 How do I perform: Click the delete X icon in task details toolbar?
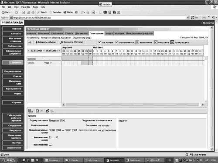pos(41,111)
